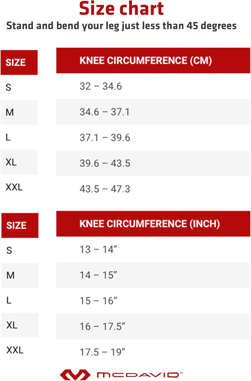Click the 14 – 15" inch range
This screenshot has width=251, height=381.
click(x=98, y=275)
